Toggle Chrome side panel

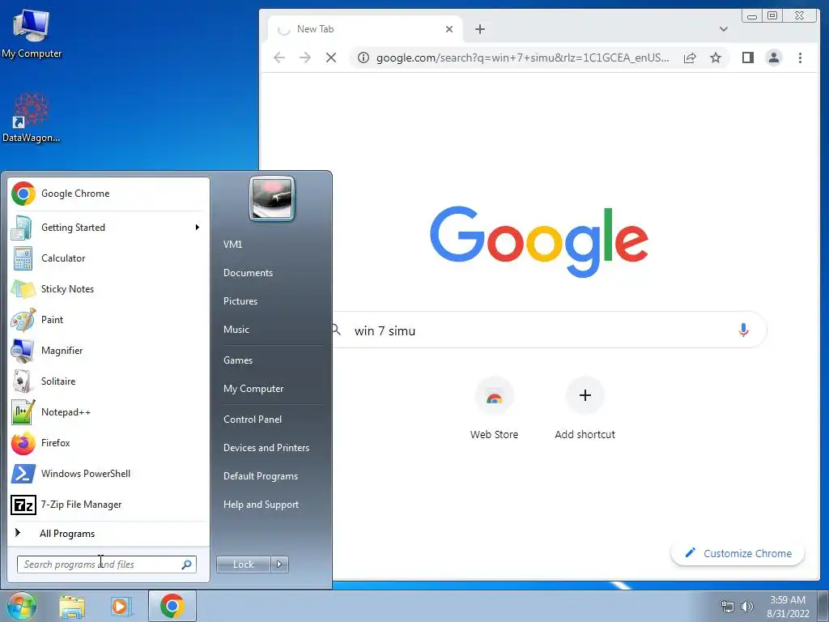(x=747, y=58)
